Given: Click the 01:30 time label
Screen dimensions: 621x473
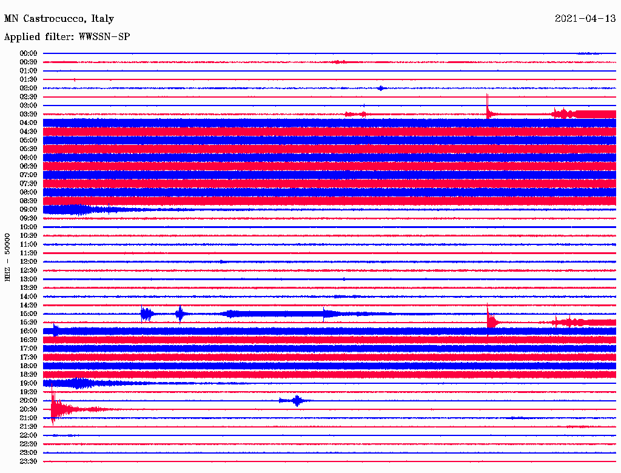Looking at the screenshot, I should click(28, 79).
